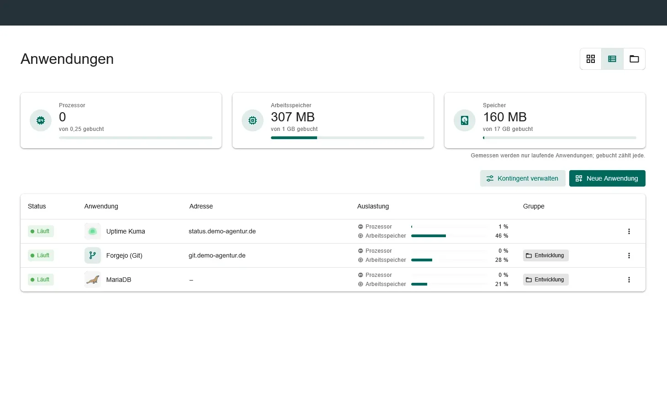Viewport: 667px width, 416px height.
Task: Open the MariaDB row menu
Action: point(629,280)
